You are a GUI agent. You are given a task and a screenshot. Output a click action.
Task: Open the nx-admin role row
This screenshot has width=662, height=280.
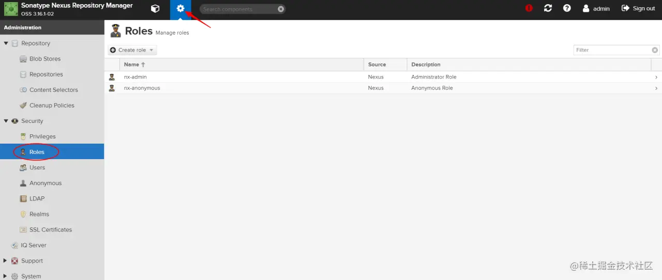(383, 77)
